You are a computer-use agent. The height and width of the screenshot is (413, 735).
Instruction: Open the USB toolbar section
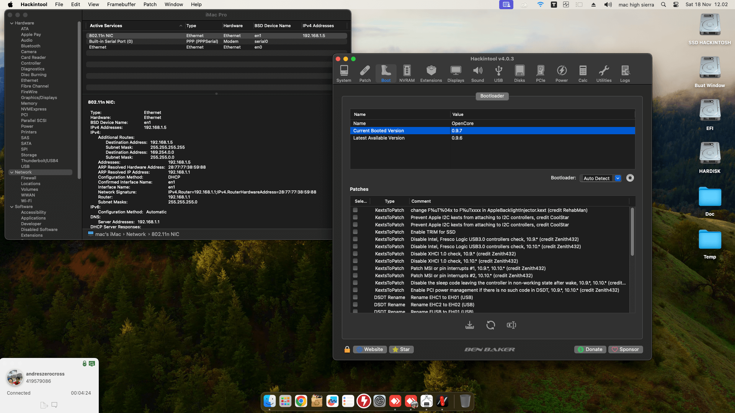(x=498, y=73)
